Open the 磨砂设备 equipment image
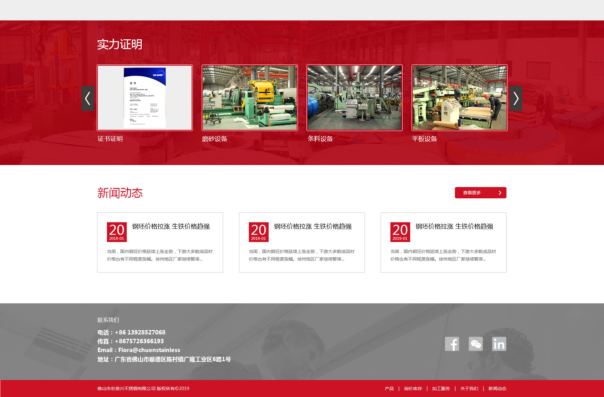 (249, 98)
